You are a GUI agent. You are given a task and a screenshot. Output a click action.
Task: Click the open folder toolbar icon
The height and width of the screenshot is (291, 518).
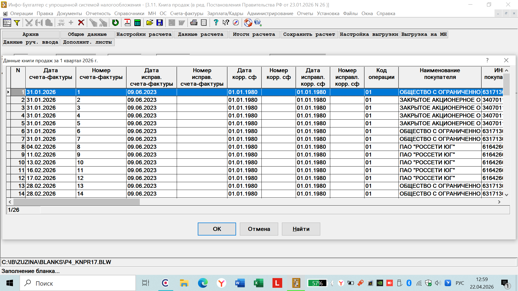coord(149,23)
